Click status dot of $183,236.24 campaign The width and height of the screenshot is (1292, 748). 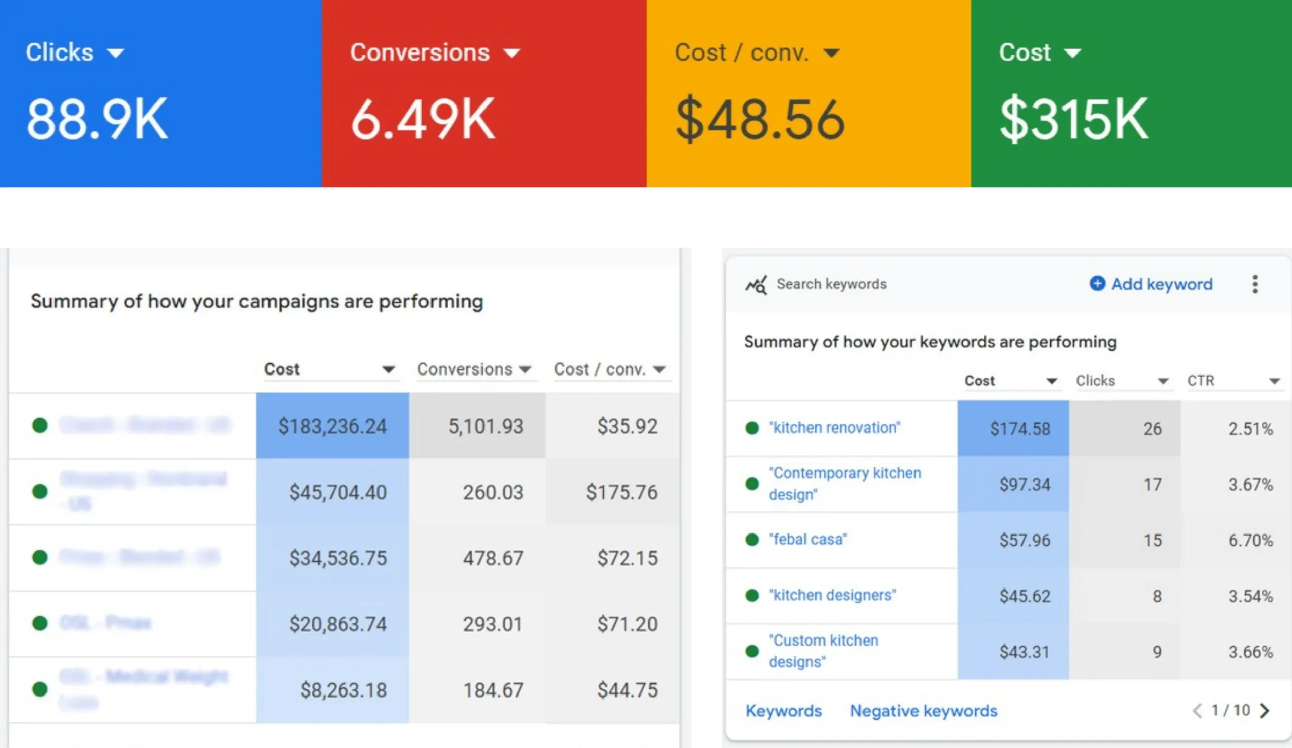click(x=40, y=425)
